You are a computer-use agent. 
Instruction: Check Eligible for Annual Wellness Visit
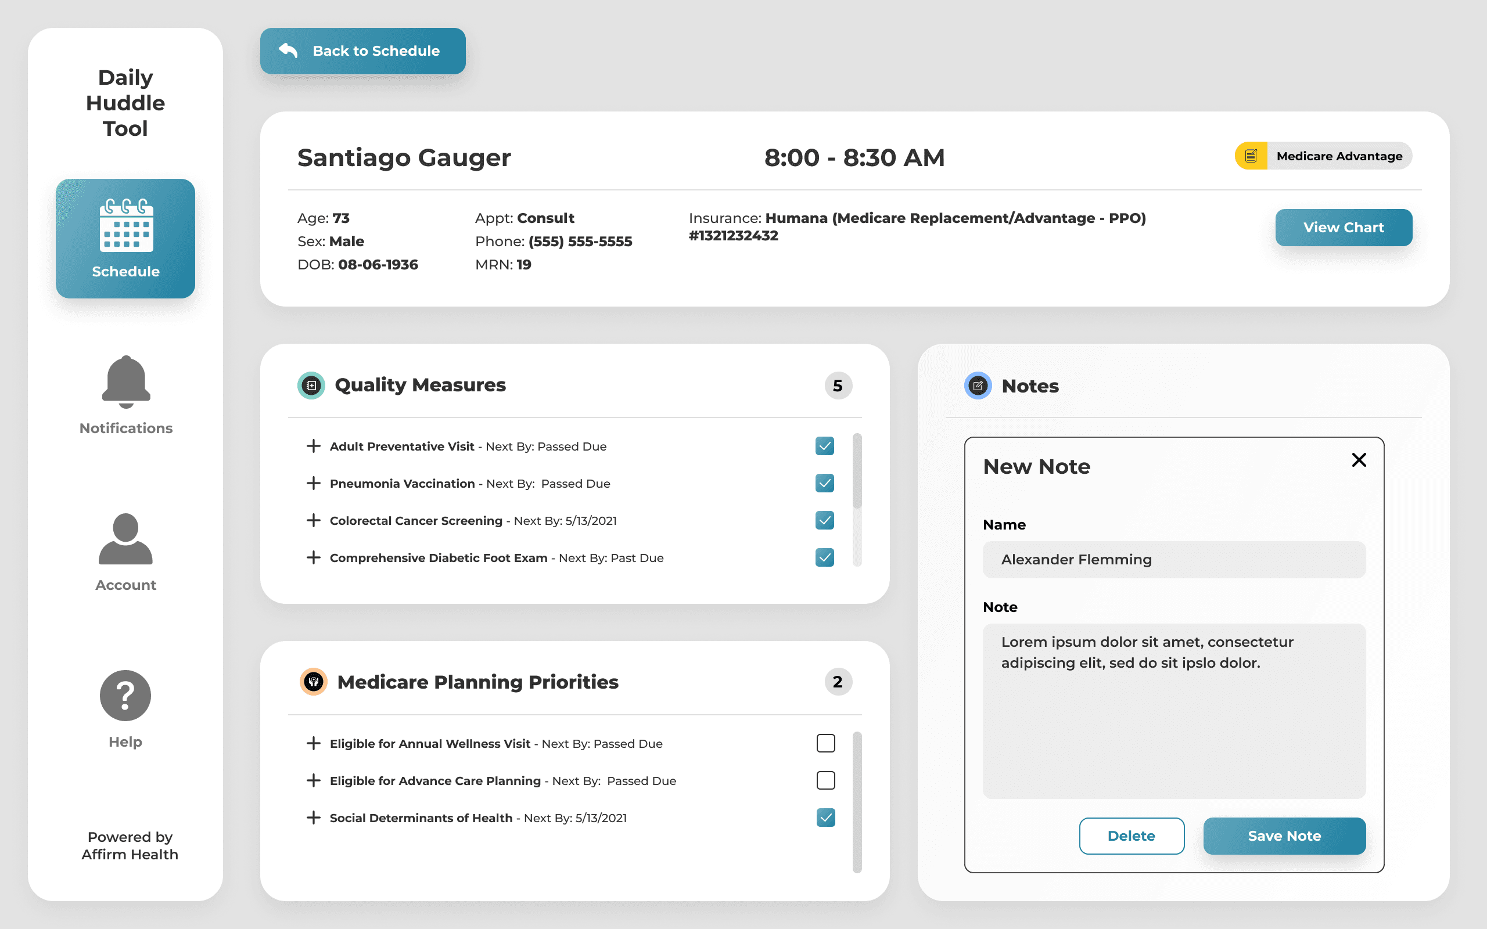tap(825, 743)
